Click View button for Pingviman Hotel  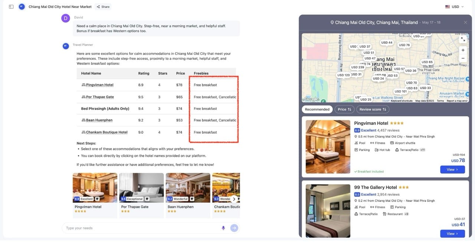click(452, 169)
